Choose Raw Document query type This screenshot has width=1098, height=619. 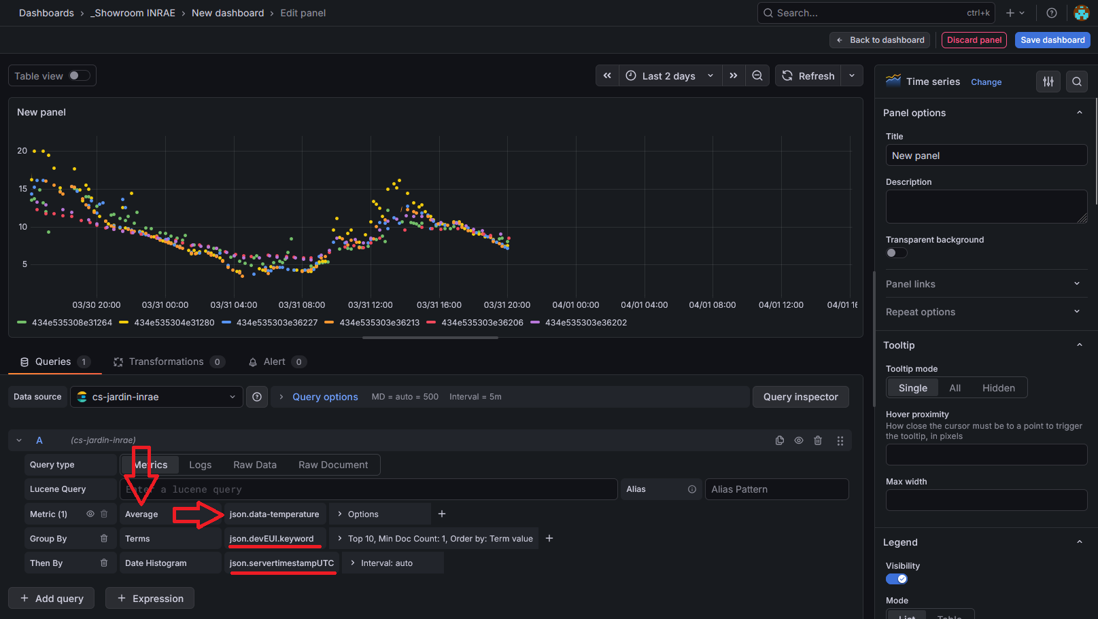(333, 465)
